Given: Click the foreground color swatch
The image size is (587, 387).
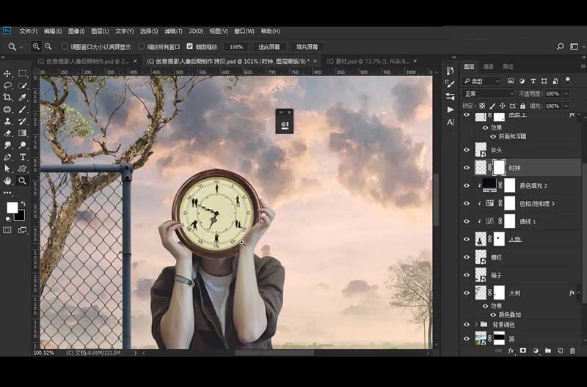Looking at the screenshot, I should point(12,207).
